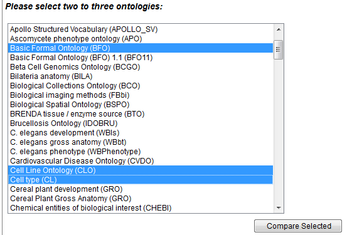
Task: Select Biological Spatial Ontology (BSPO)
Action: click(141, 105)
